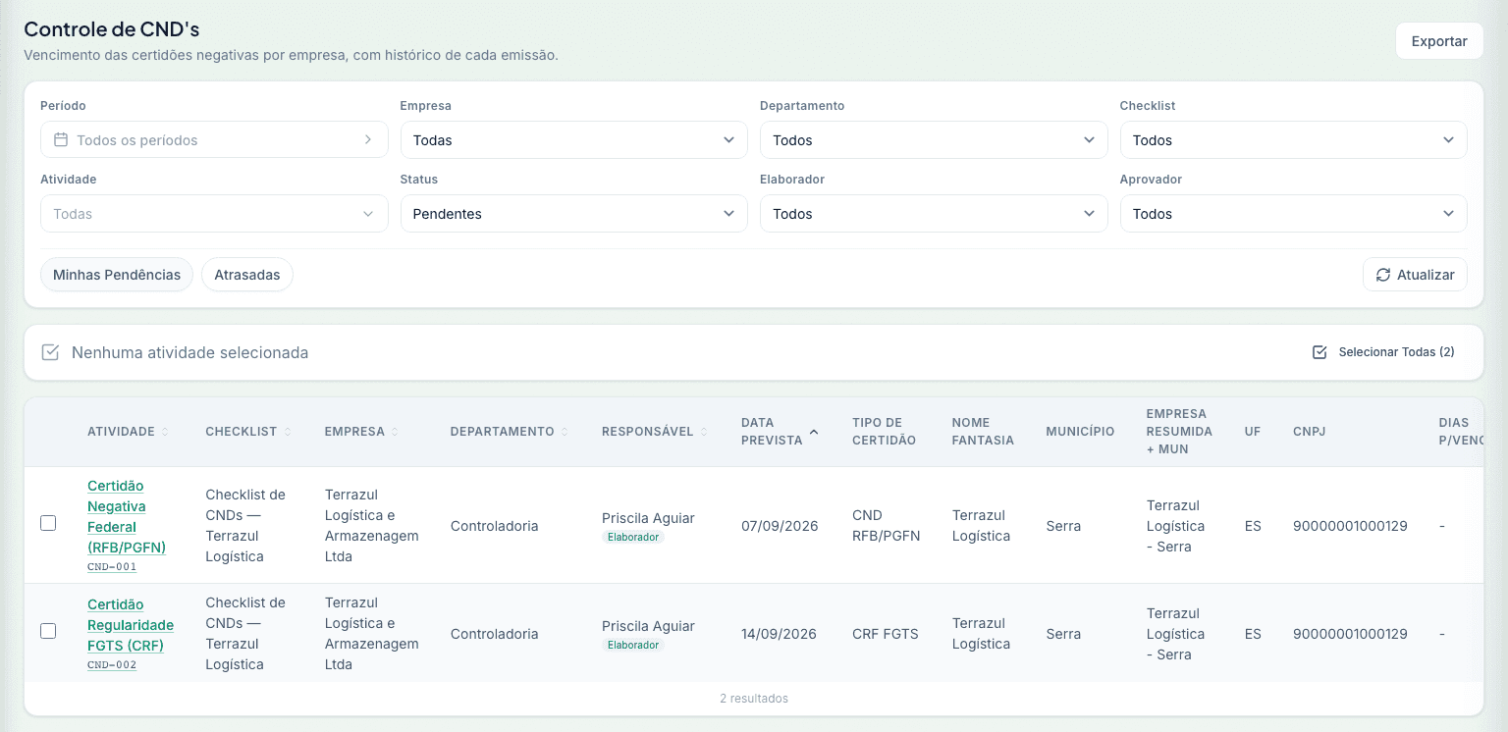The height and width of the screenshot is (732, 1508).
Task: Click the sort icon on Checklist column
Action: (288, 432)
